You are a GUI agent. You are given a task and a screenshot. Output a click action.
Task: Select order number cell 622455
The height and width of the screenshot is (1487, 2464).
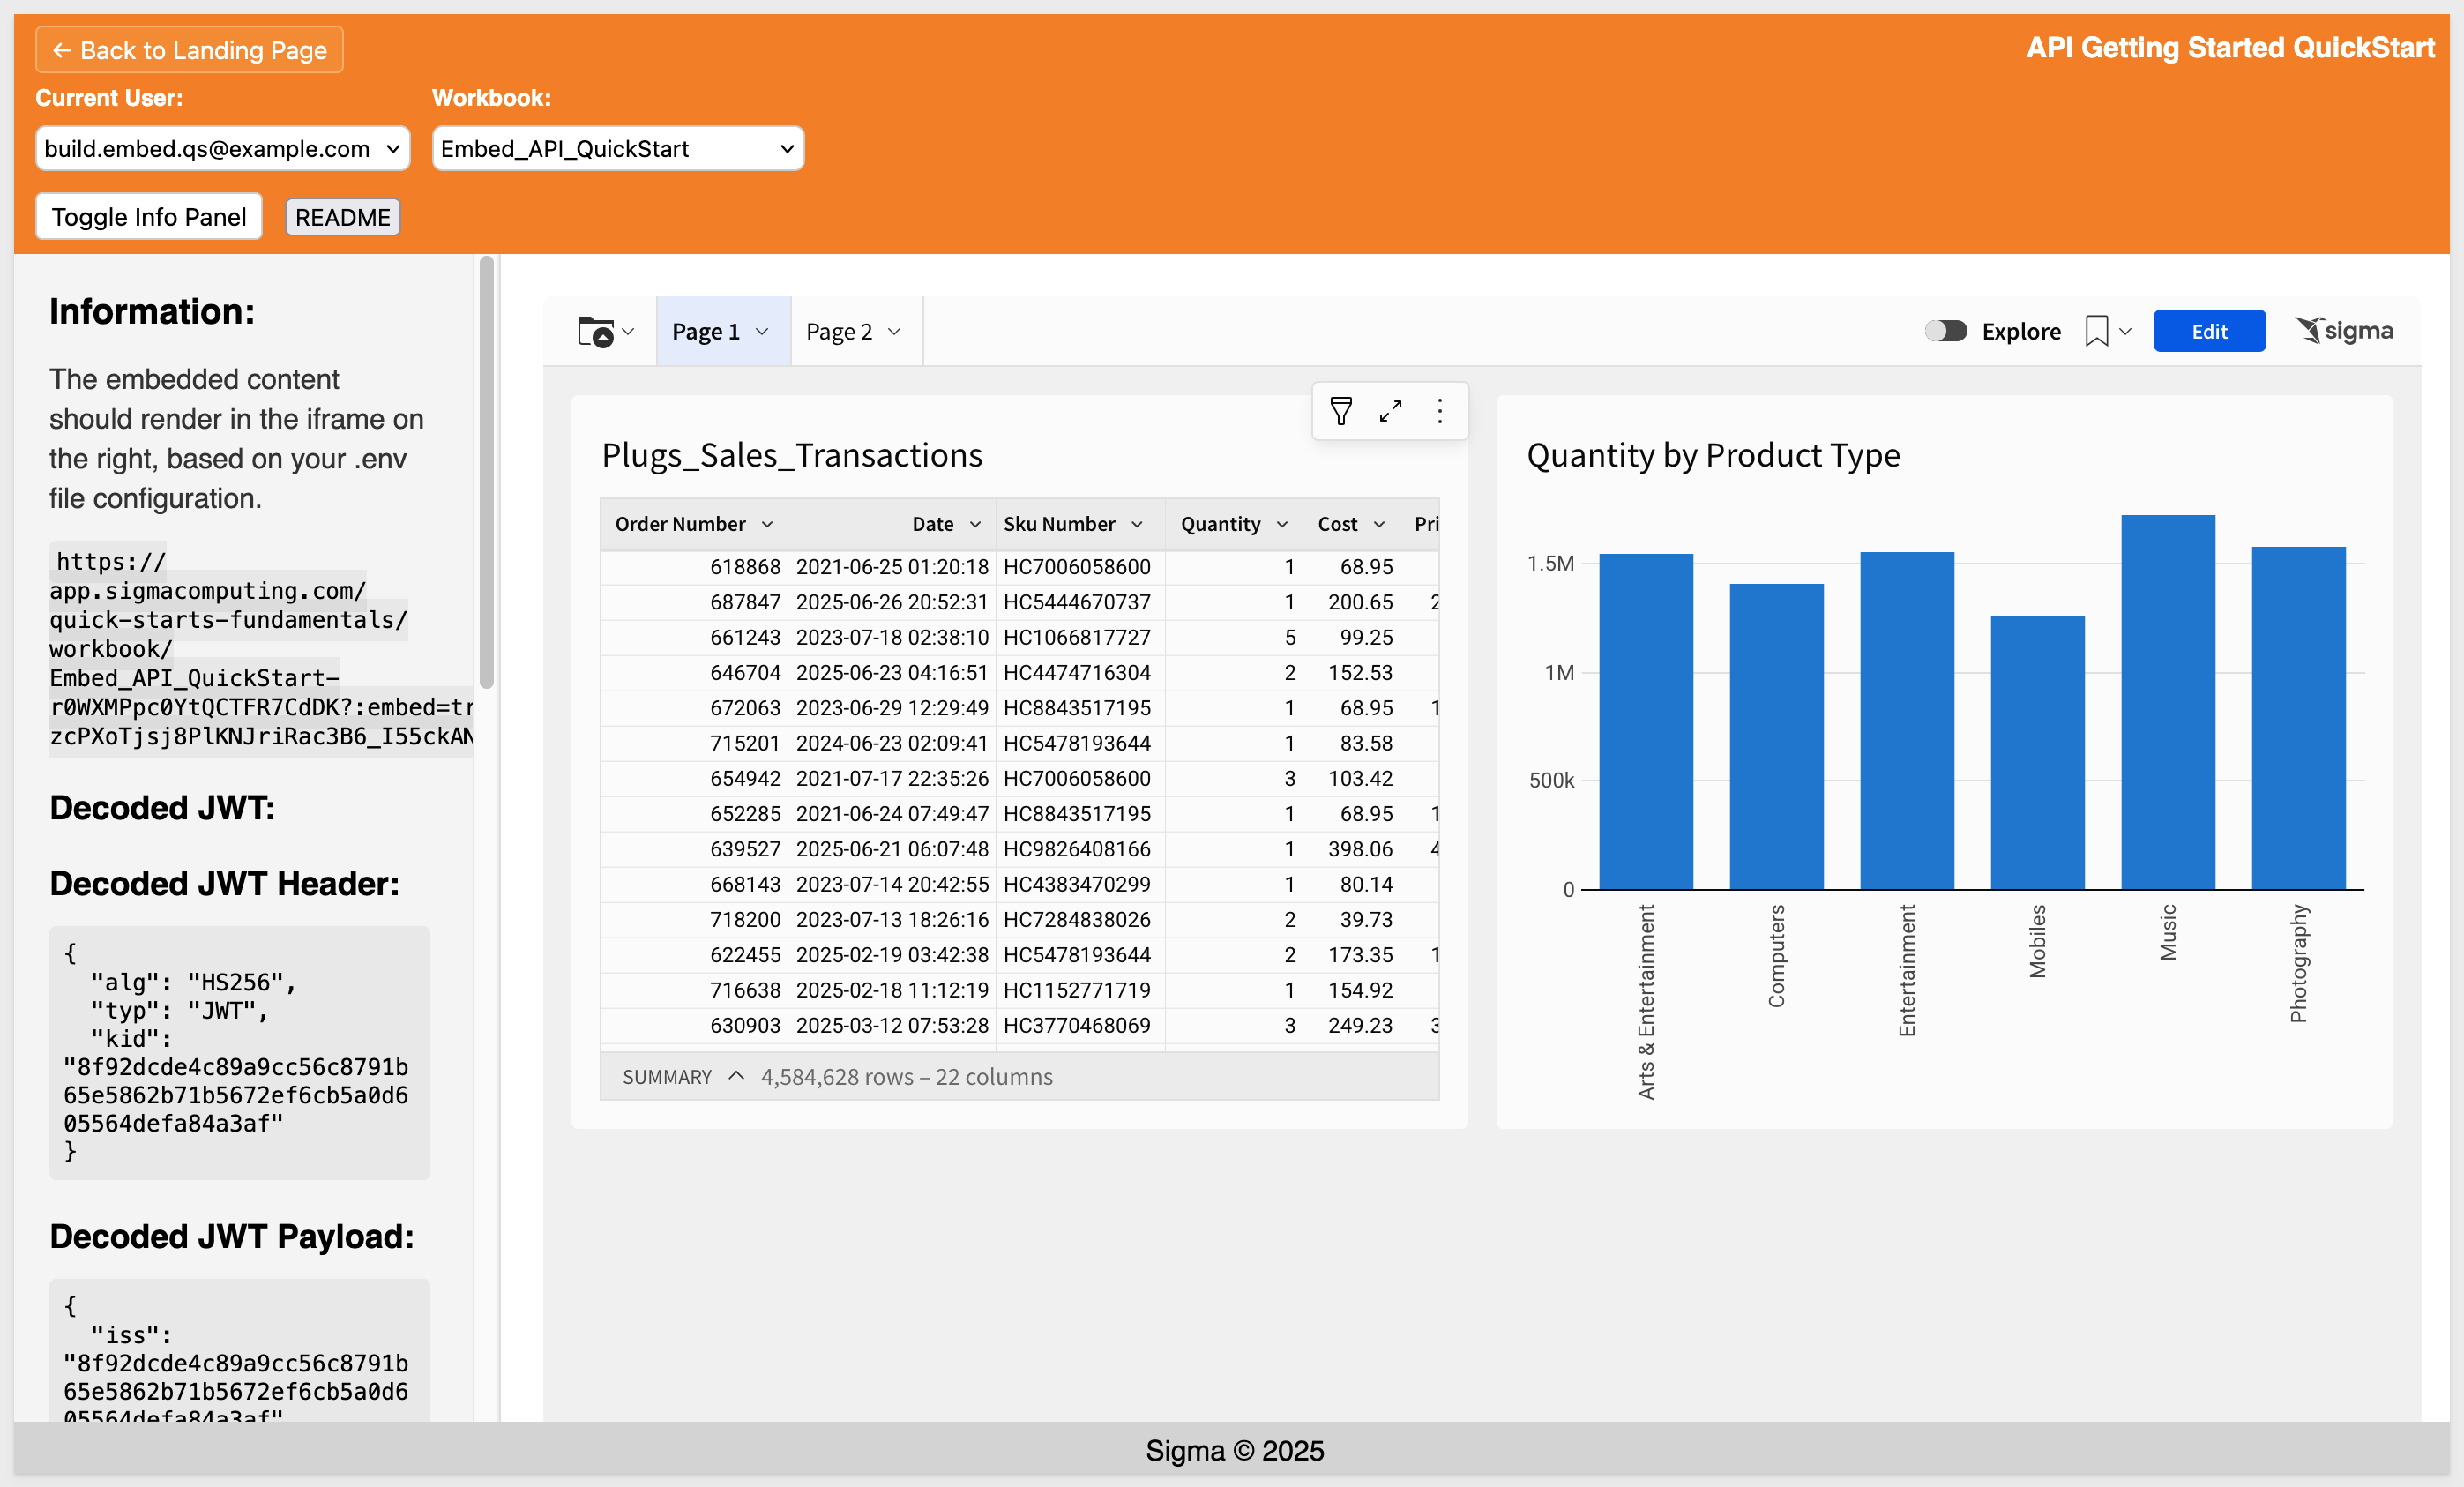[x=694, y=955]
